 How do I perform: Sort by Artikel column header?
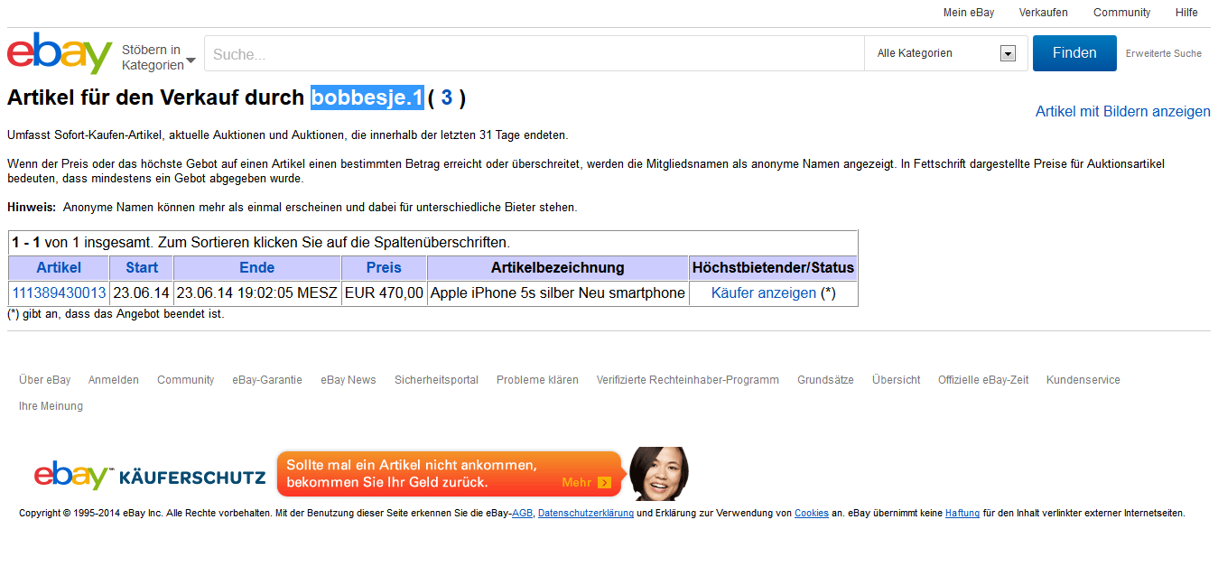(x=59, y=268)
